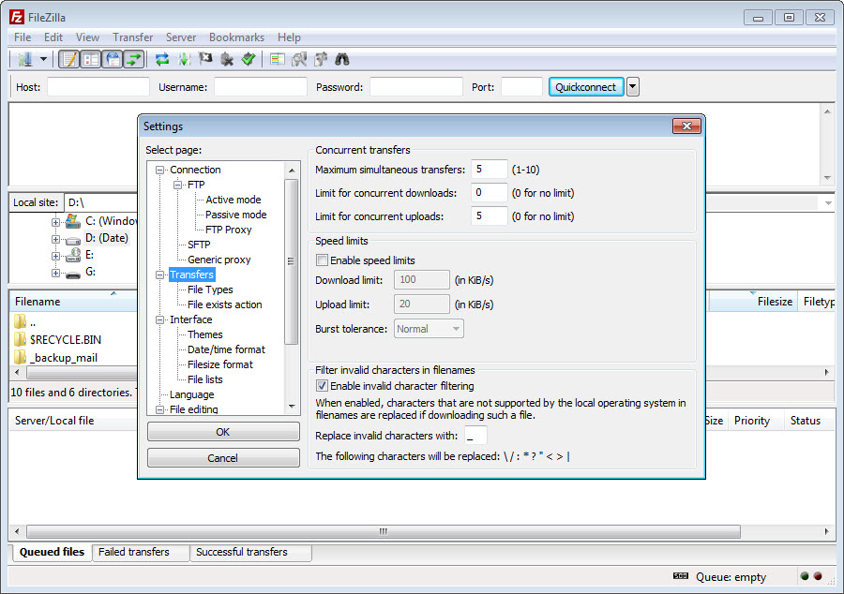The height and width of the screenshot is (594, 844).
Task: Click the $RECYCLE.BIN folder icon
Action: click(21, 339)
